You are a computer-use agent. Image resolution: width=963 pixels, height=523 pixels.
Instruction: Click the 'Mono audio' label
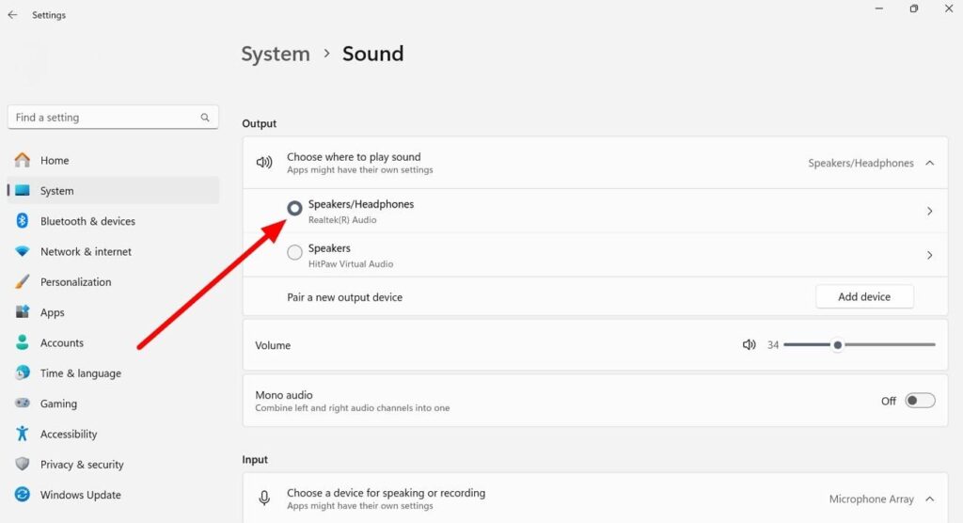(284, 395)
